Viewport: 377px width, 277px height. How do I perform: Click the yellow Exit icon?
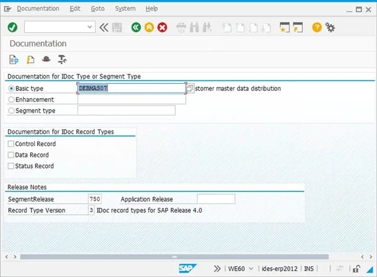(149, 27)
